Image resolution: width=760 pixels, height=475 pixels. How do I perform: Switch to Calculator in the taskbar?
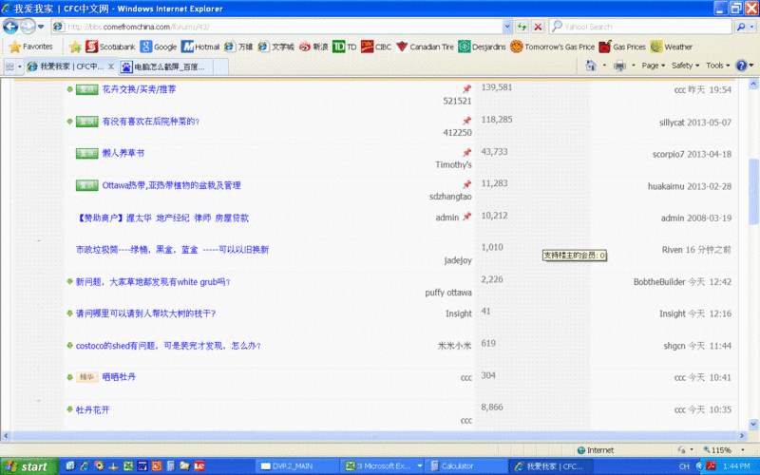click(x=464, y=466)
